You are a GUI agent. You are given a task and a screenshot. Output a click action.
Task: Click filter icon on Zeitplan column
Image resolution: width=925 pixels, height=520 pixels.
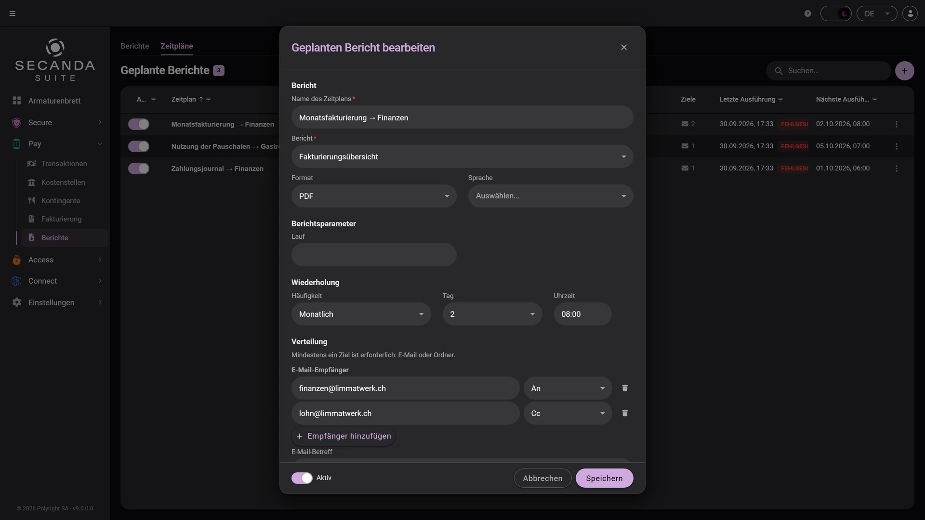coord(209,100)
